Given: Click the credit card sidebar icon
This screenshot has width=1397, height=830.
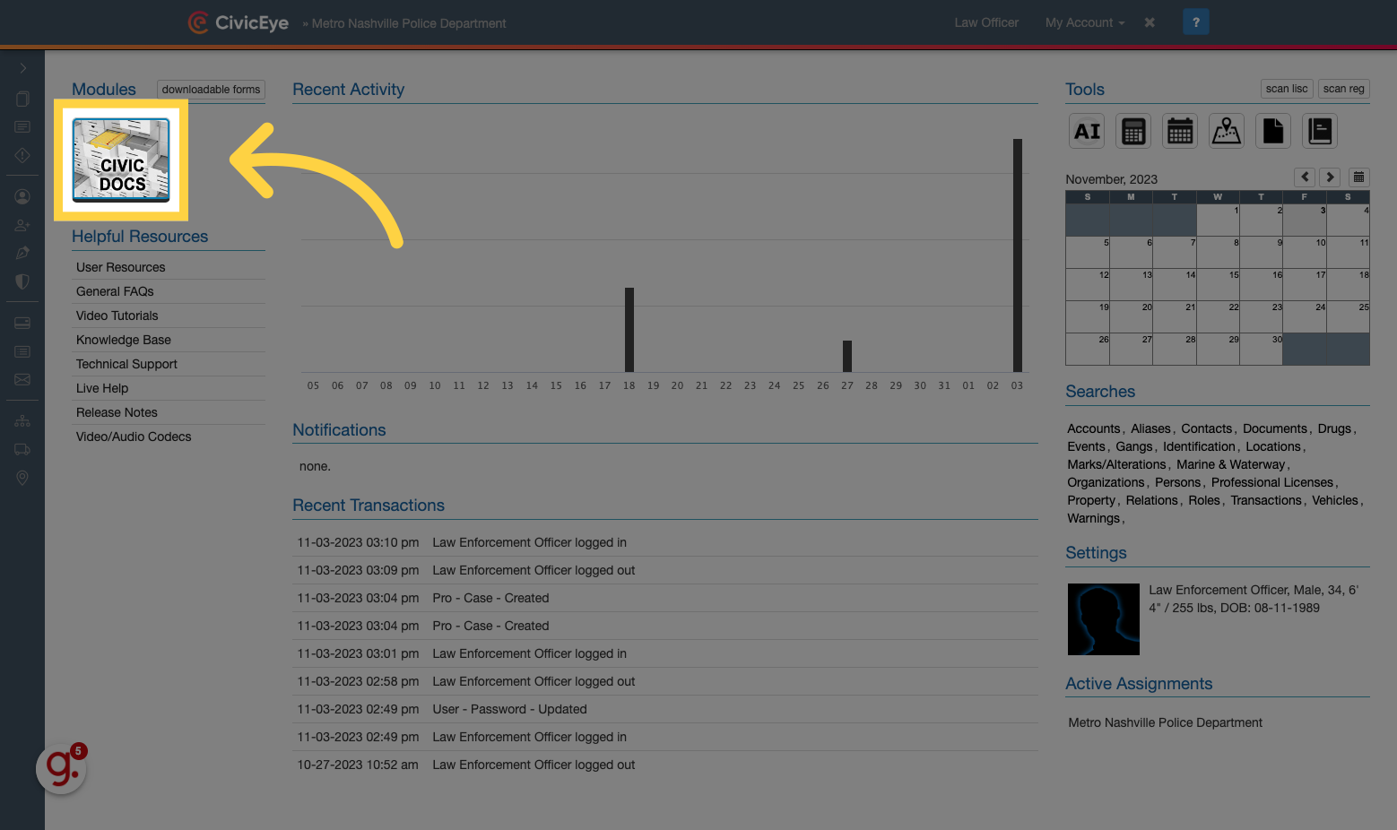Looking at the screenshot, I should point(22,323).
